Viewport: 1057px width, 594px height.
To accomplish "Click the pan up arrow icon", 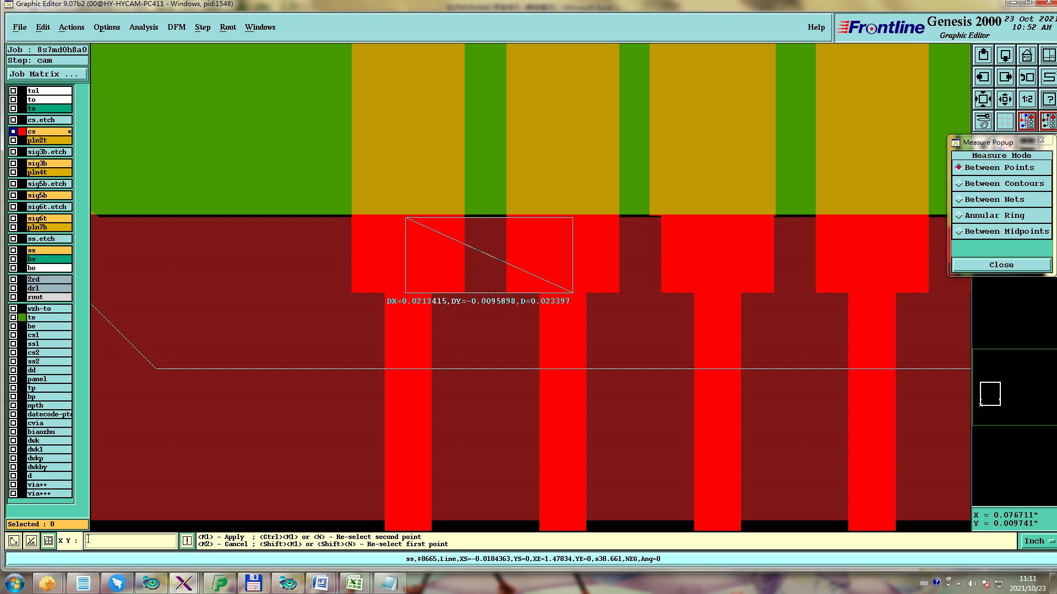I will 983,55.
